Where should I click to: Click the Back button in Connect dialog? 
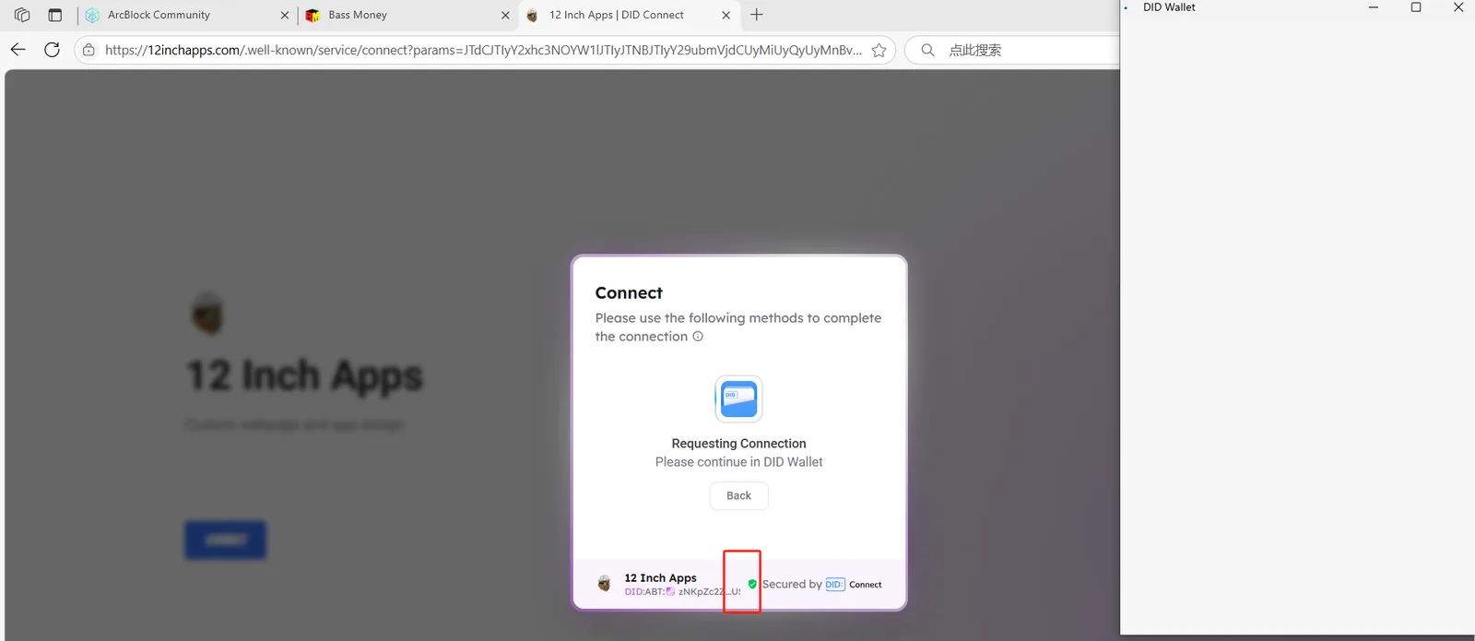(x=738, y=495)
